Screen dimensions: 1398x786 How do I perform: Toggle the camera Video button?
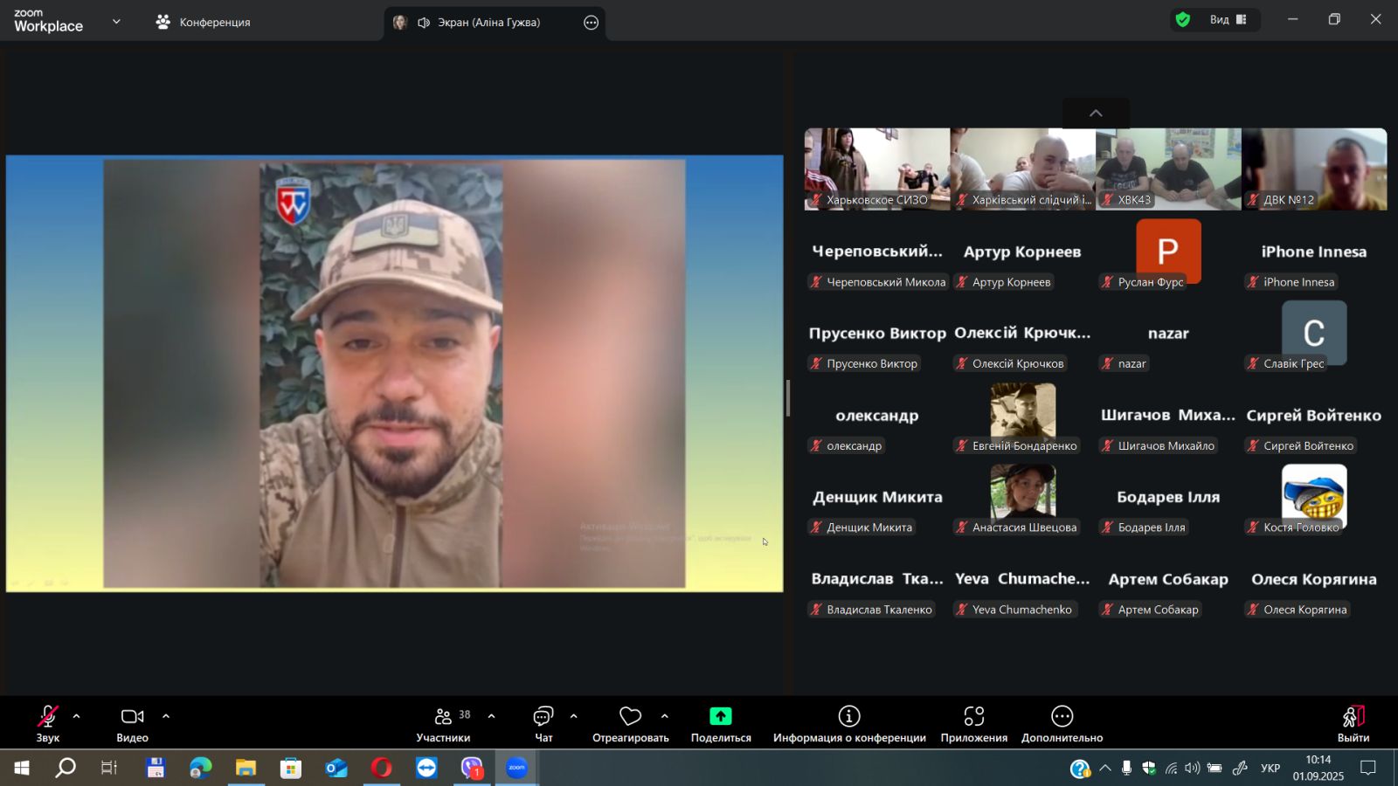pos(132,717)
